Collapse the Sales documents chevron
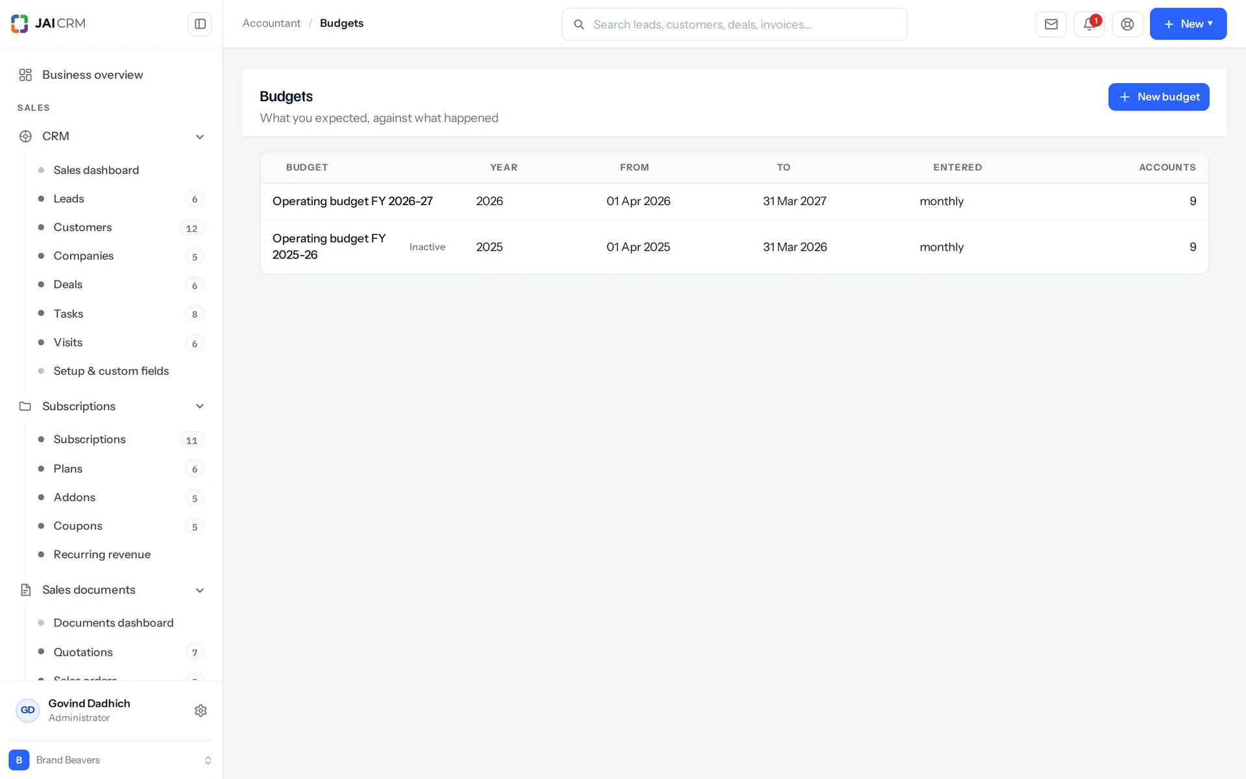This screenshot has width=1246, height=779. [200, 590]
